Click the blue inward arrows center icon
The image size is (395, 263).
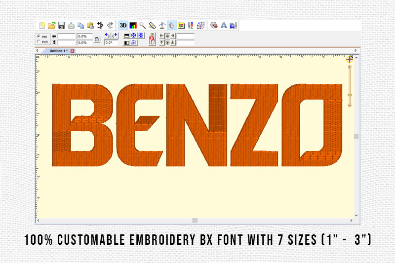click(133, 36)
